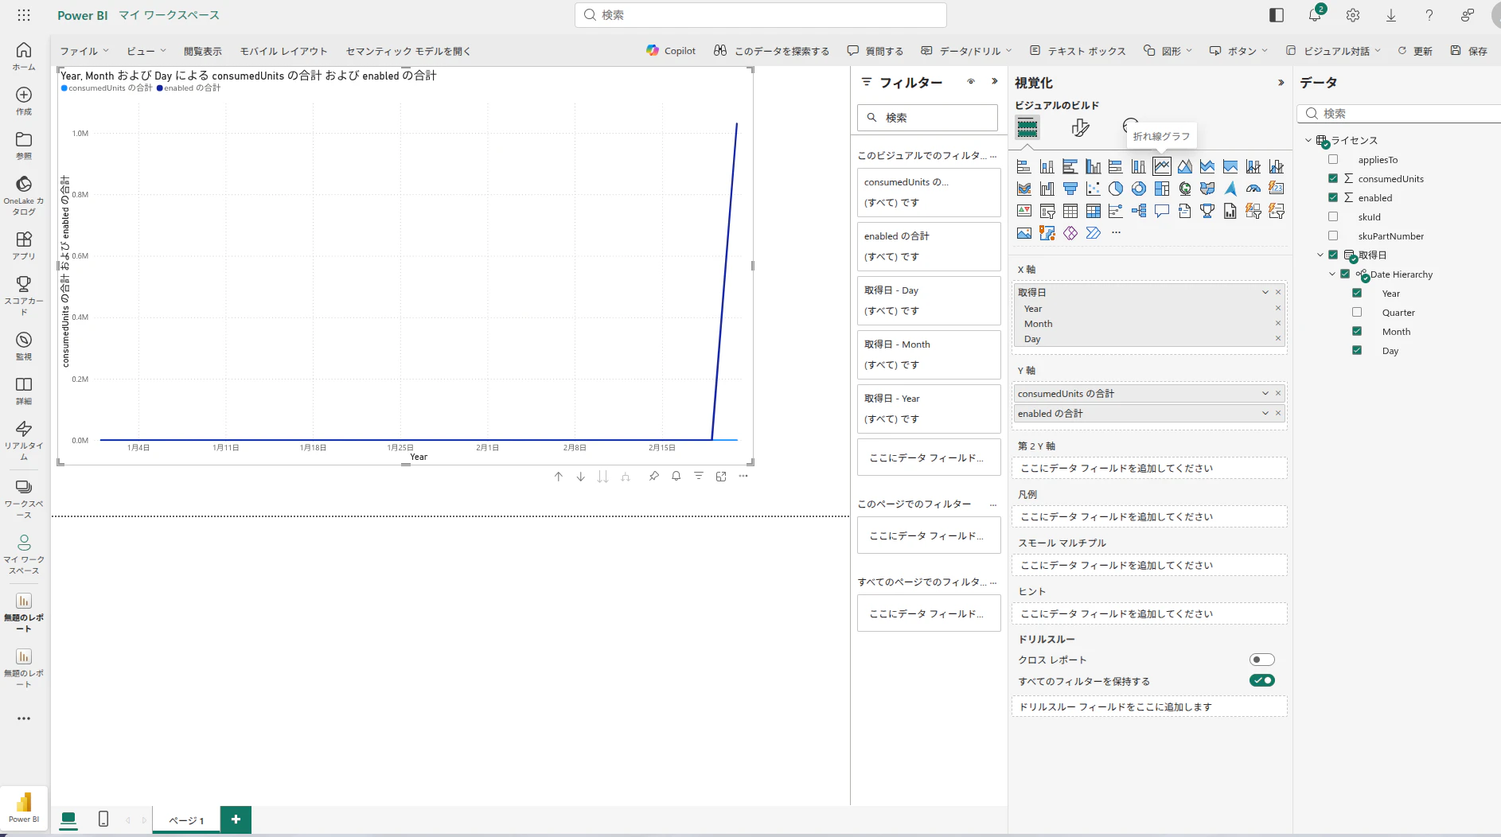
Task: Collapse the 取得日 field node in Data pane
Action: (x=1320, y=255)
